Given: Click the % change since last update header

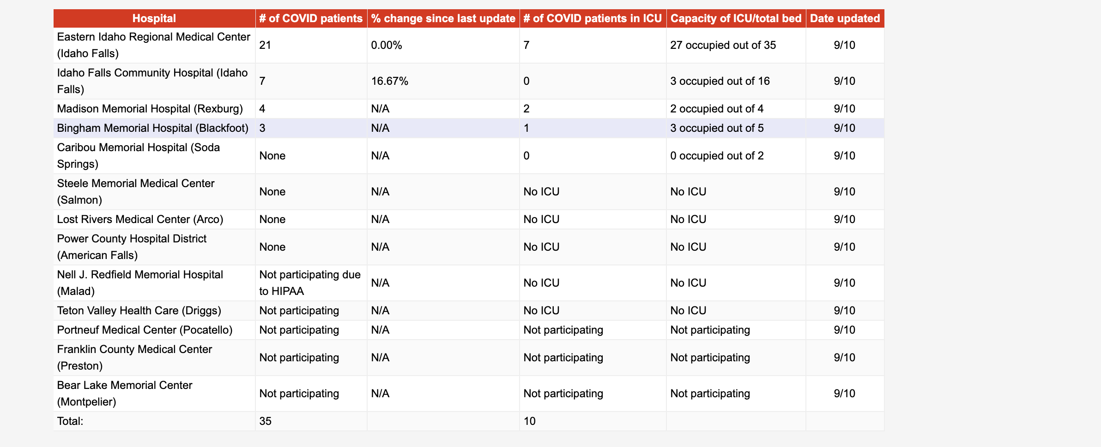Looking at the screenshot, I should click(x=443, y=18).
